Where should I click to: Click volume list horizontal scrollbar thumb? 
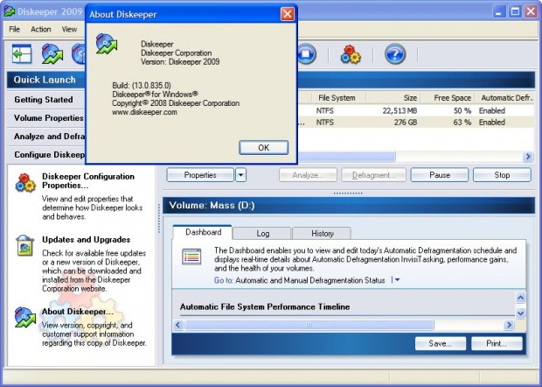[346, 157]
